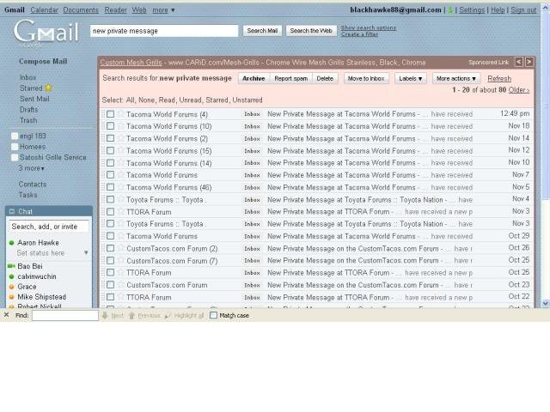Viewport: 550px width, 412px height.
Task: Star the Oct 26 CustomTacos.com Forum message
Action: tap(121, 248)
